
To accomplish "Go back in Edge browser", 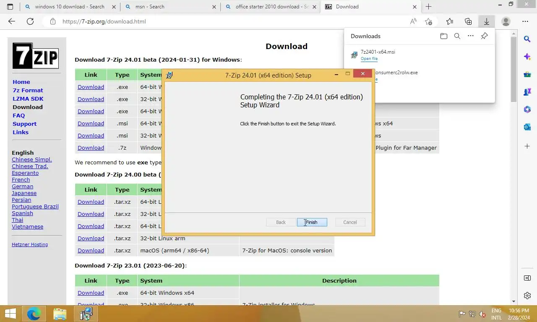I will [12, 21].
